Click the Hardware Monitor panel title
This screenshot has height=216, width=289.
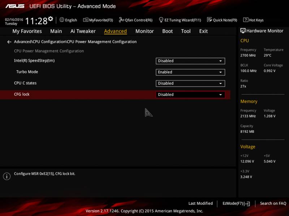(265, 31)
